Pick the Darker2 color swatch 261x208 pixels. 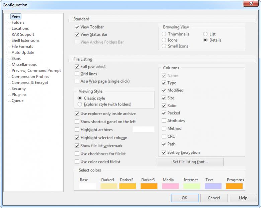[x=128, y=186]
